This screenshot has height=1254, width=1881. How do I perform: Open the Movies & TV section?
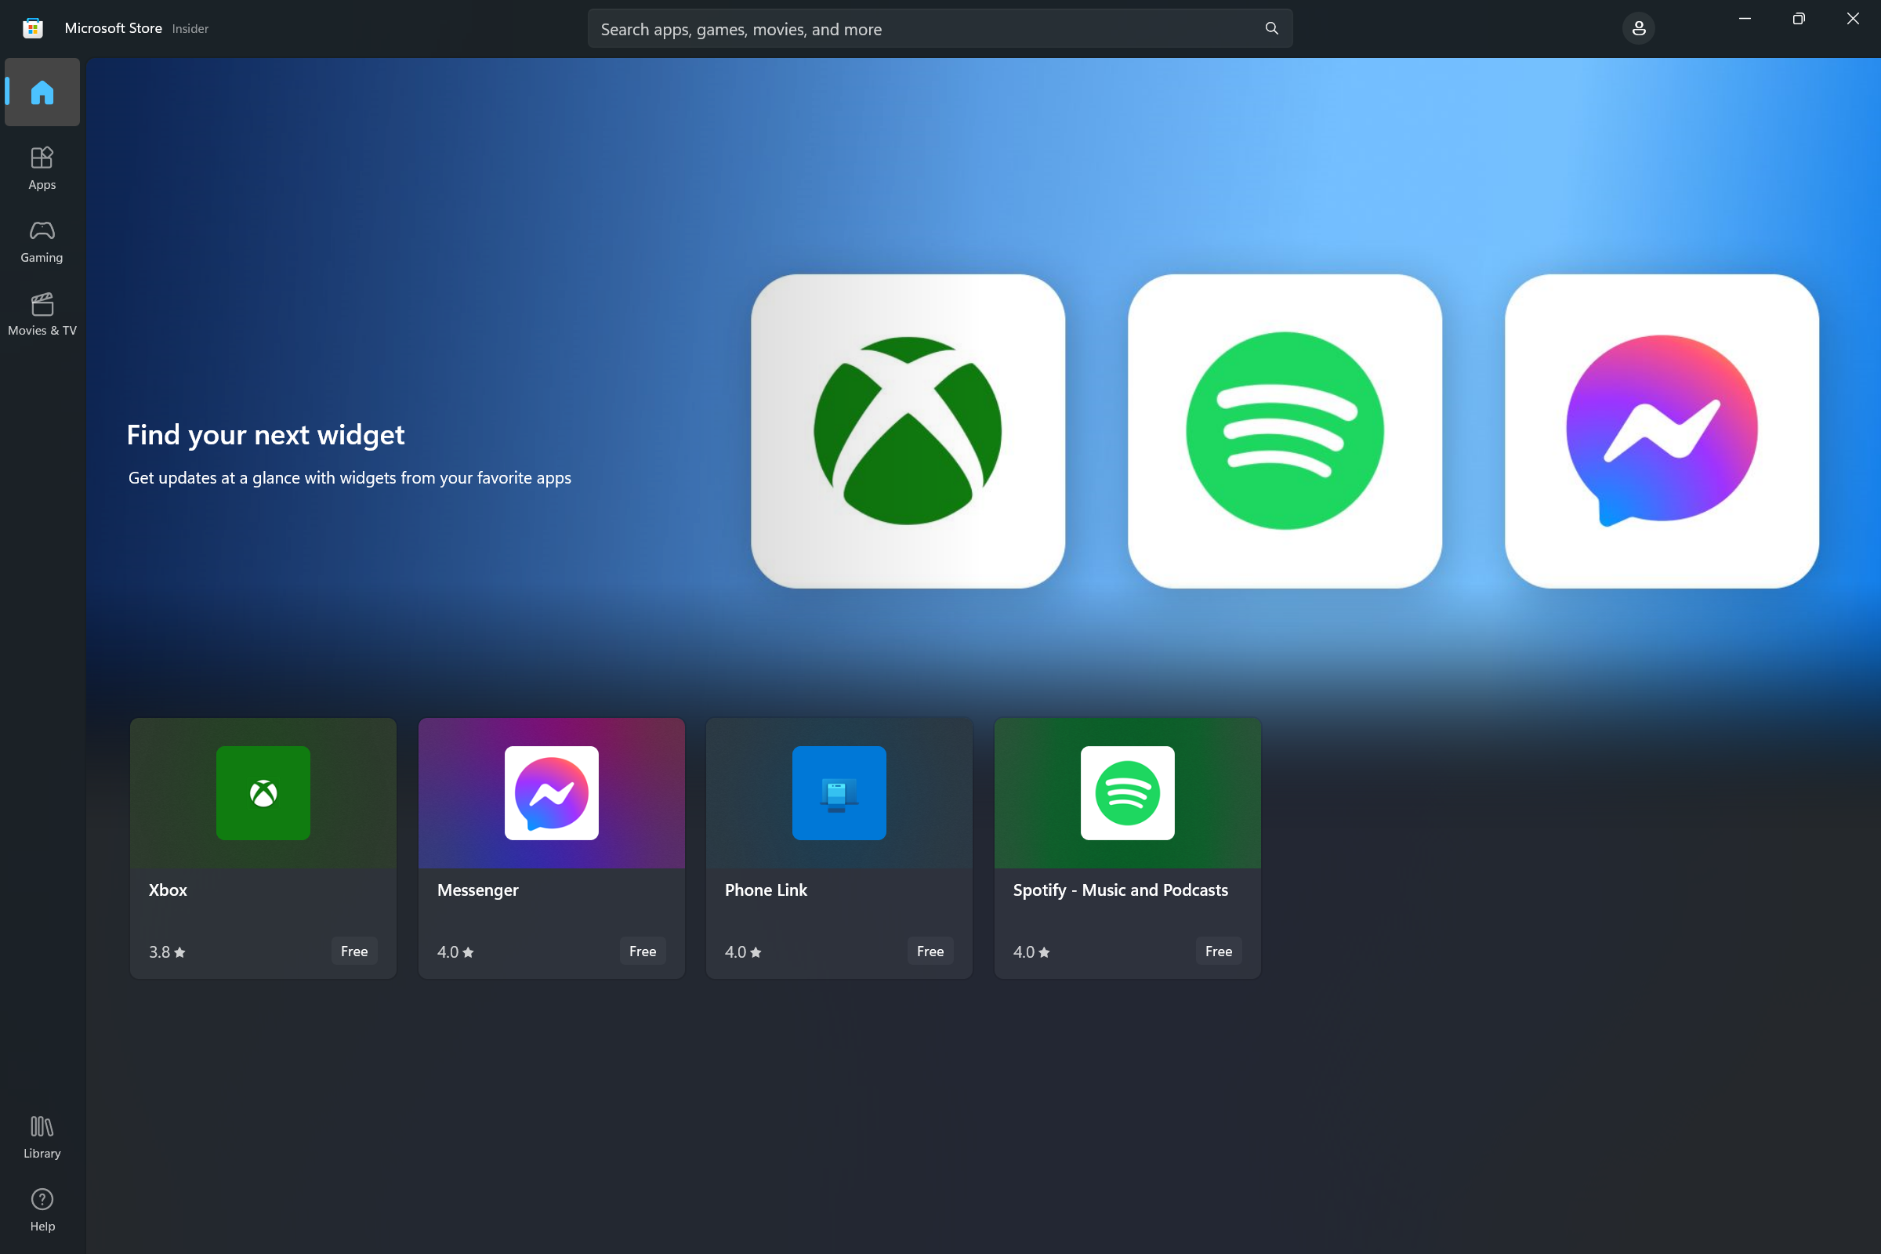point(41,312)
